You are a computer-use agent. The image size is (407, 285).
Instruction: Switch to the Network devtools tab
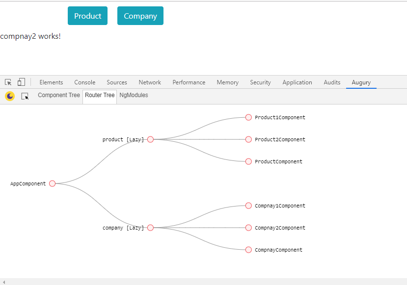point(150,82)
